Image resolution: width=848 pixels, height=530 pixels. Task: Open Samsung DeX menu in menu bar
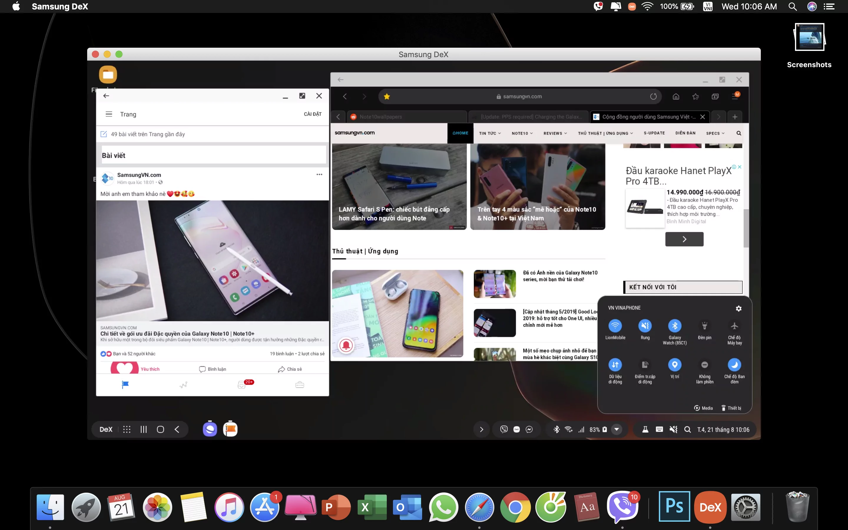[59, 6]
